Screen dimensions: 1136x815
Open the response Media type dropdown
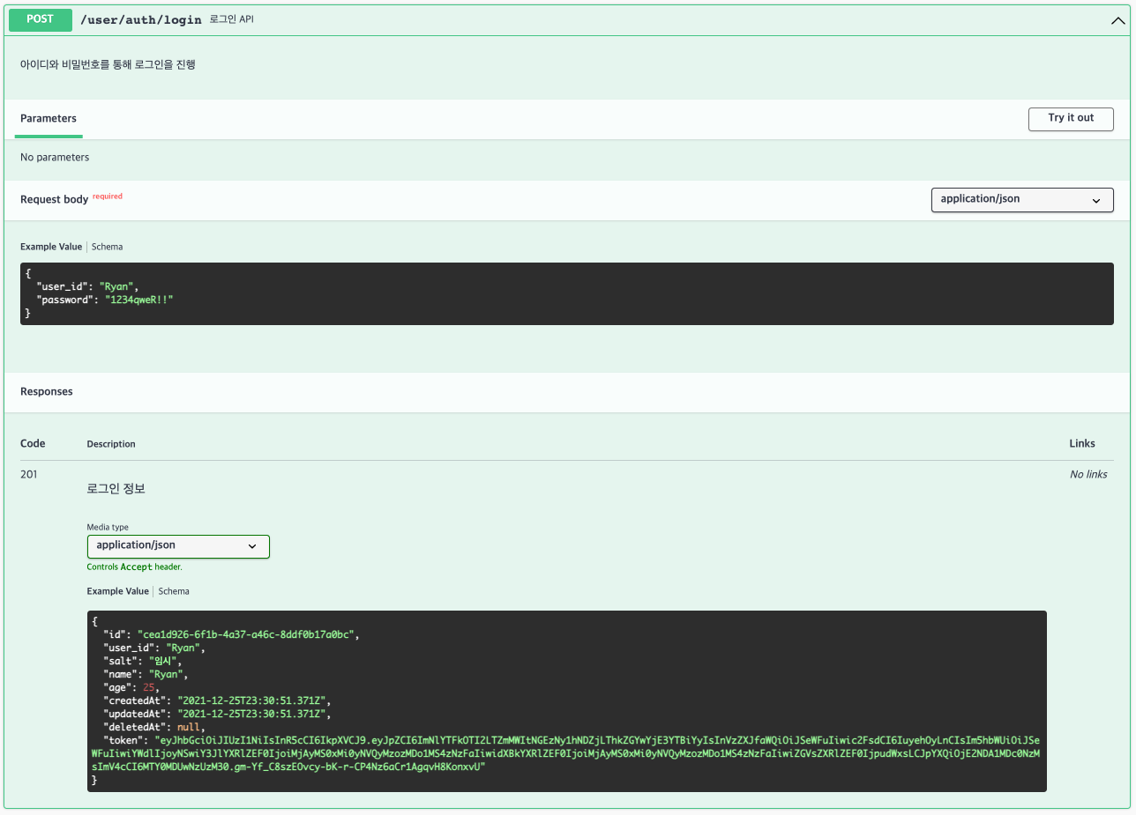(x=178, y=546)
